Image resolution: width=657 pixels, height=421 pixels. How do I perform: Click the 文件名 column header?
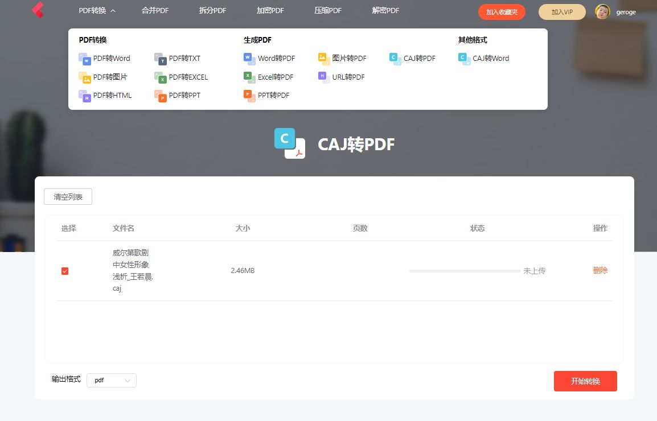(123, 228)
